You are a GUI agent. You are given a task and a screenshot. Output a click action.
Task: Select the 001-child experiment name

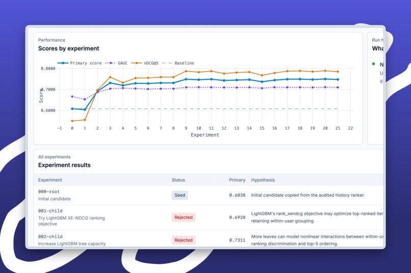[x=50, y=210]
